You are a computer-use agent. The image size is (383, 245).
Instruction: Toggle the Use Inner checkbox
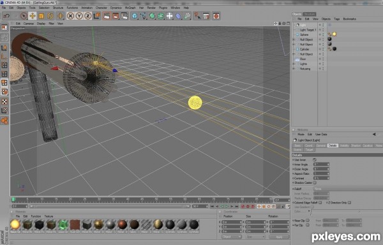(x=315, y=160)
